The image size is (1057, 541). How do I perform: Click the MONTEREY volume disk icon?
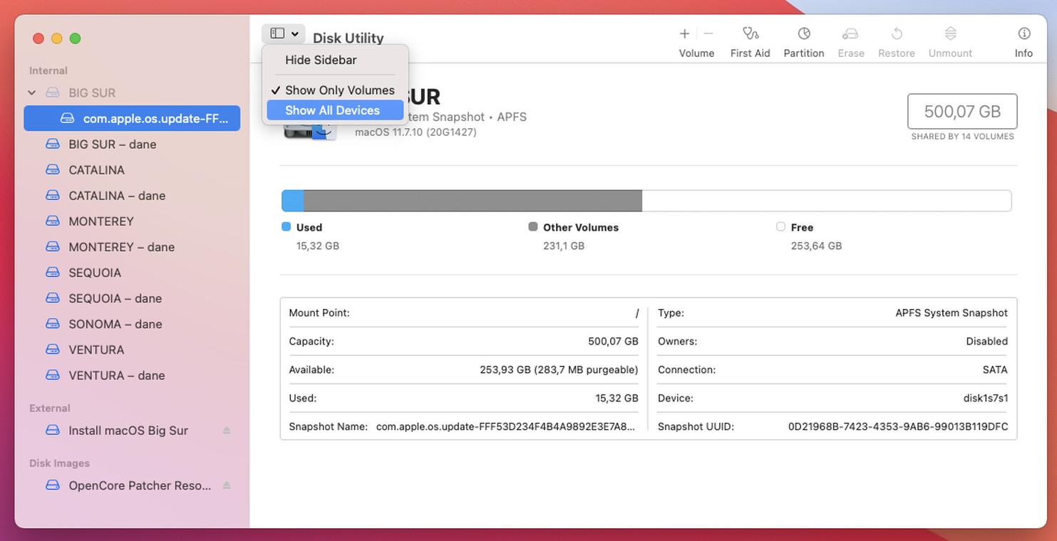coord(52,221)
